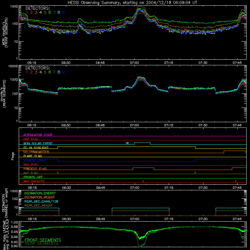Select detector 8 in rear segments legend
This screenshot has height=250, width=250.
pyautogui.click(x=59, y=72)
